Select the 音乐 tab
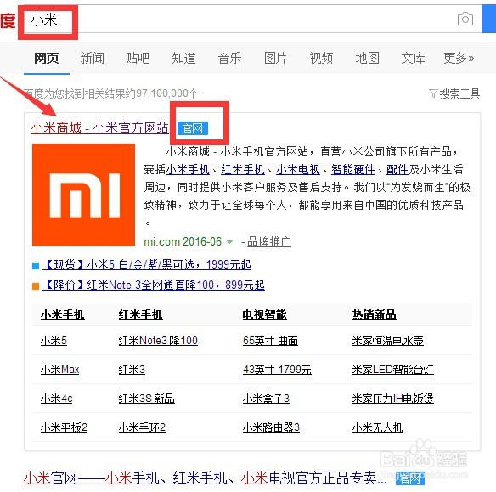 pos(229,59)
